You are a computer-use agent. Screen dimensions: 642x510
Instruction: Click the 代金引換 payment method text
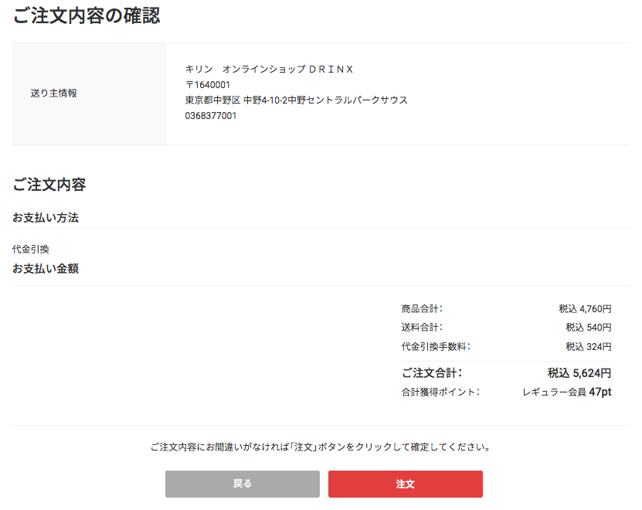[31, 249]
